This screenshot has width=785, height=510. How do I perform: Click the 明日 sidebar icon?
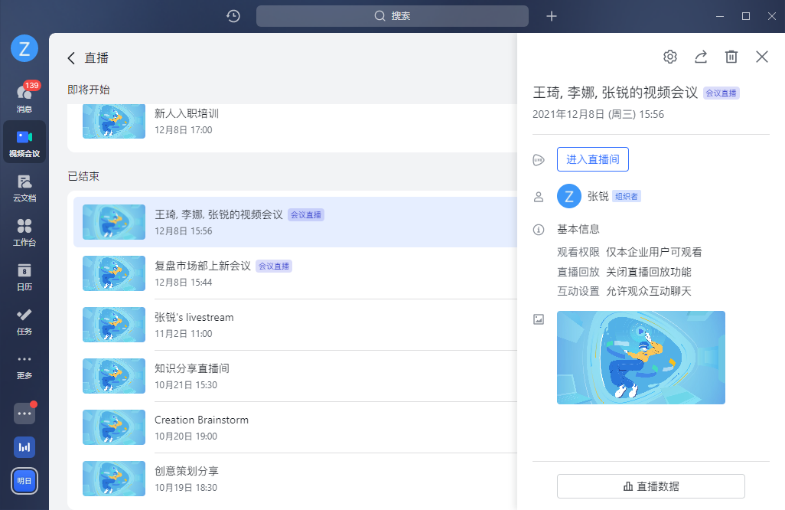(24, 481)
